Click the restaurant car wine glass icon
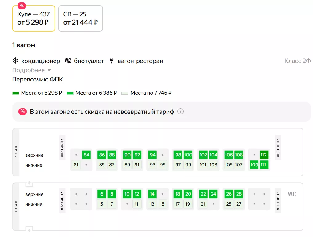 112,61
